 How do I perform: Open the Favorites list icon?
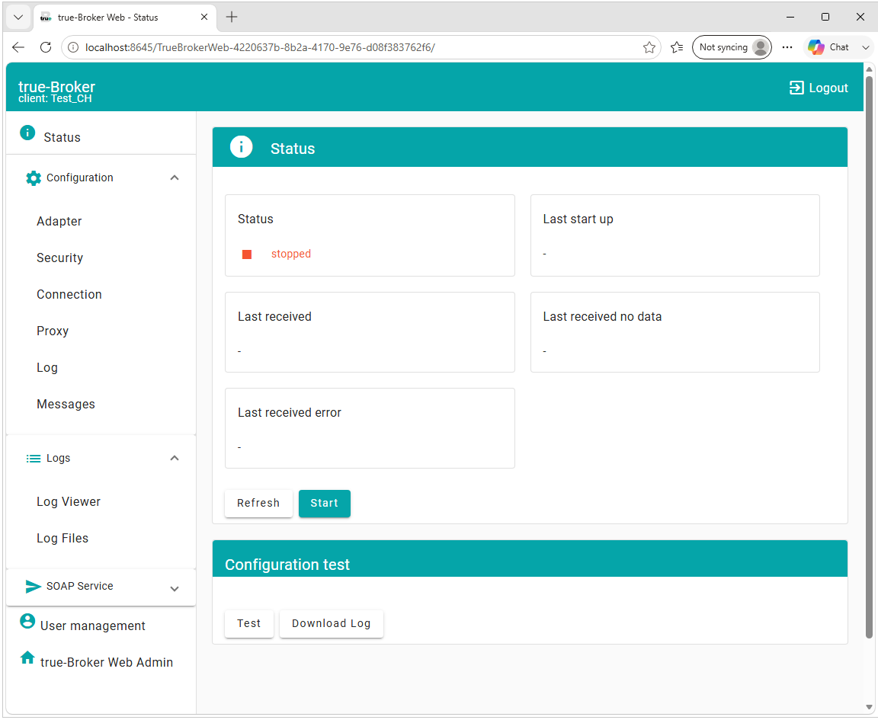click(x=677, y=47)
